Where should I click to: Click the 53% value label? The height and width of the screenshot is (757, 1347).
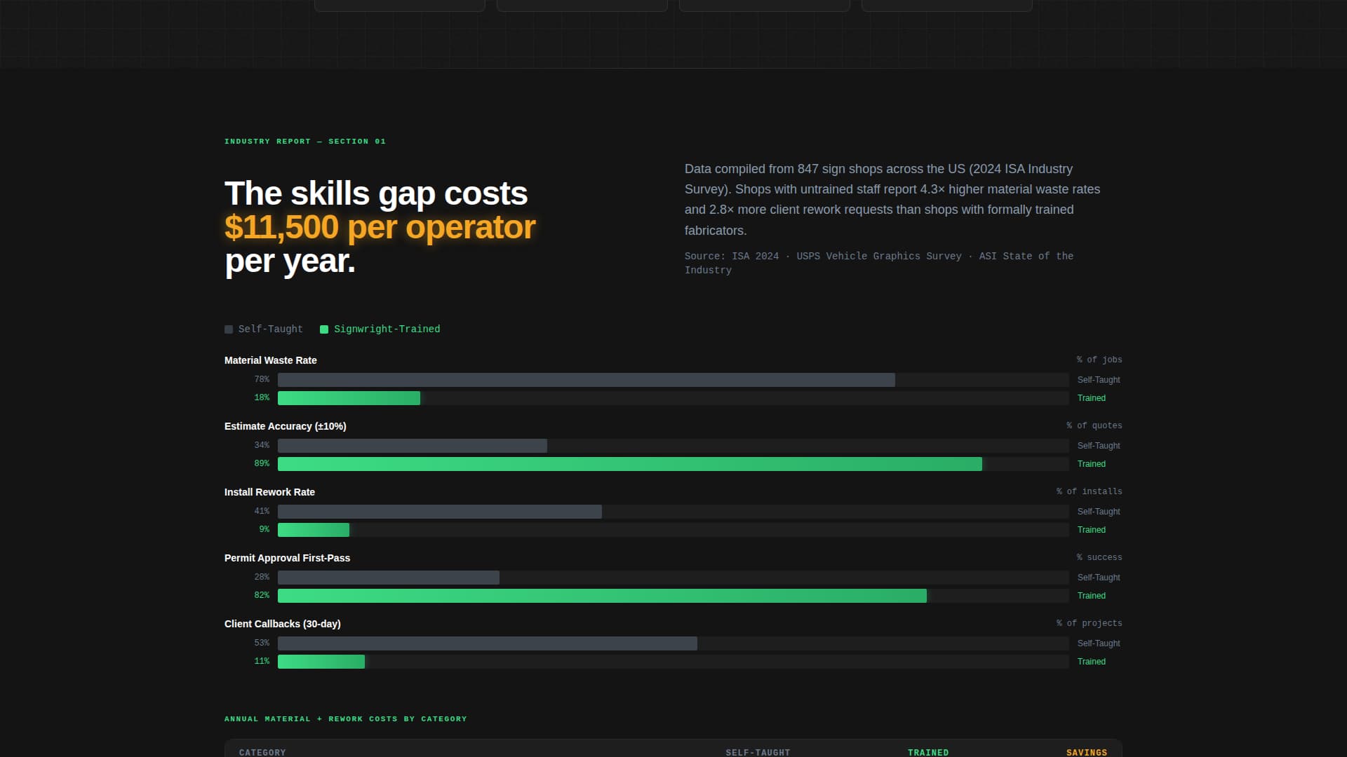pyautogui.click(x=262, y=643)
